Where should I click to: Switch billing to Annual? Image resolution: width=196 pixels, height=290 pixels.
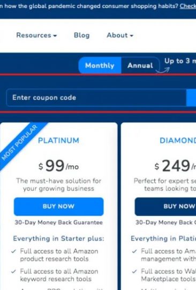140,66
